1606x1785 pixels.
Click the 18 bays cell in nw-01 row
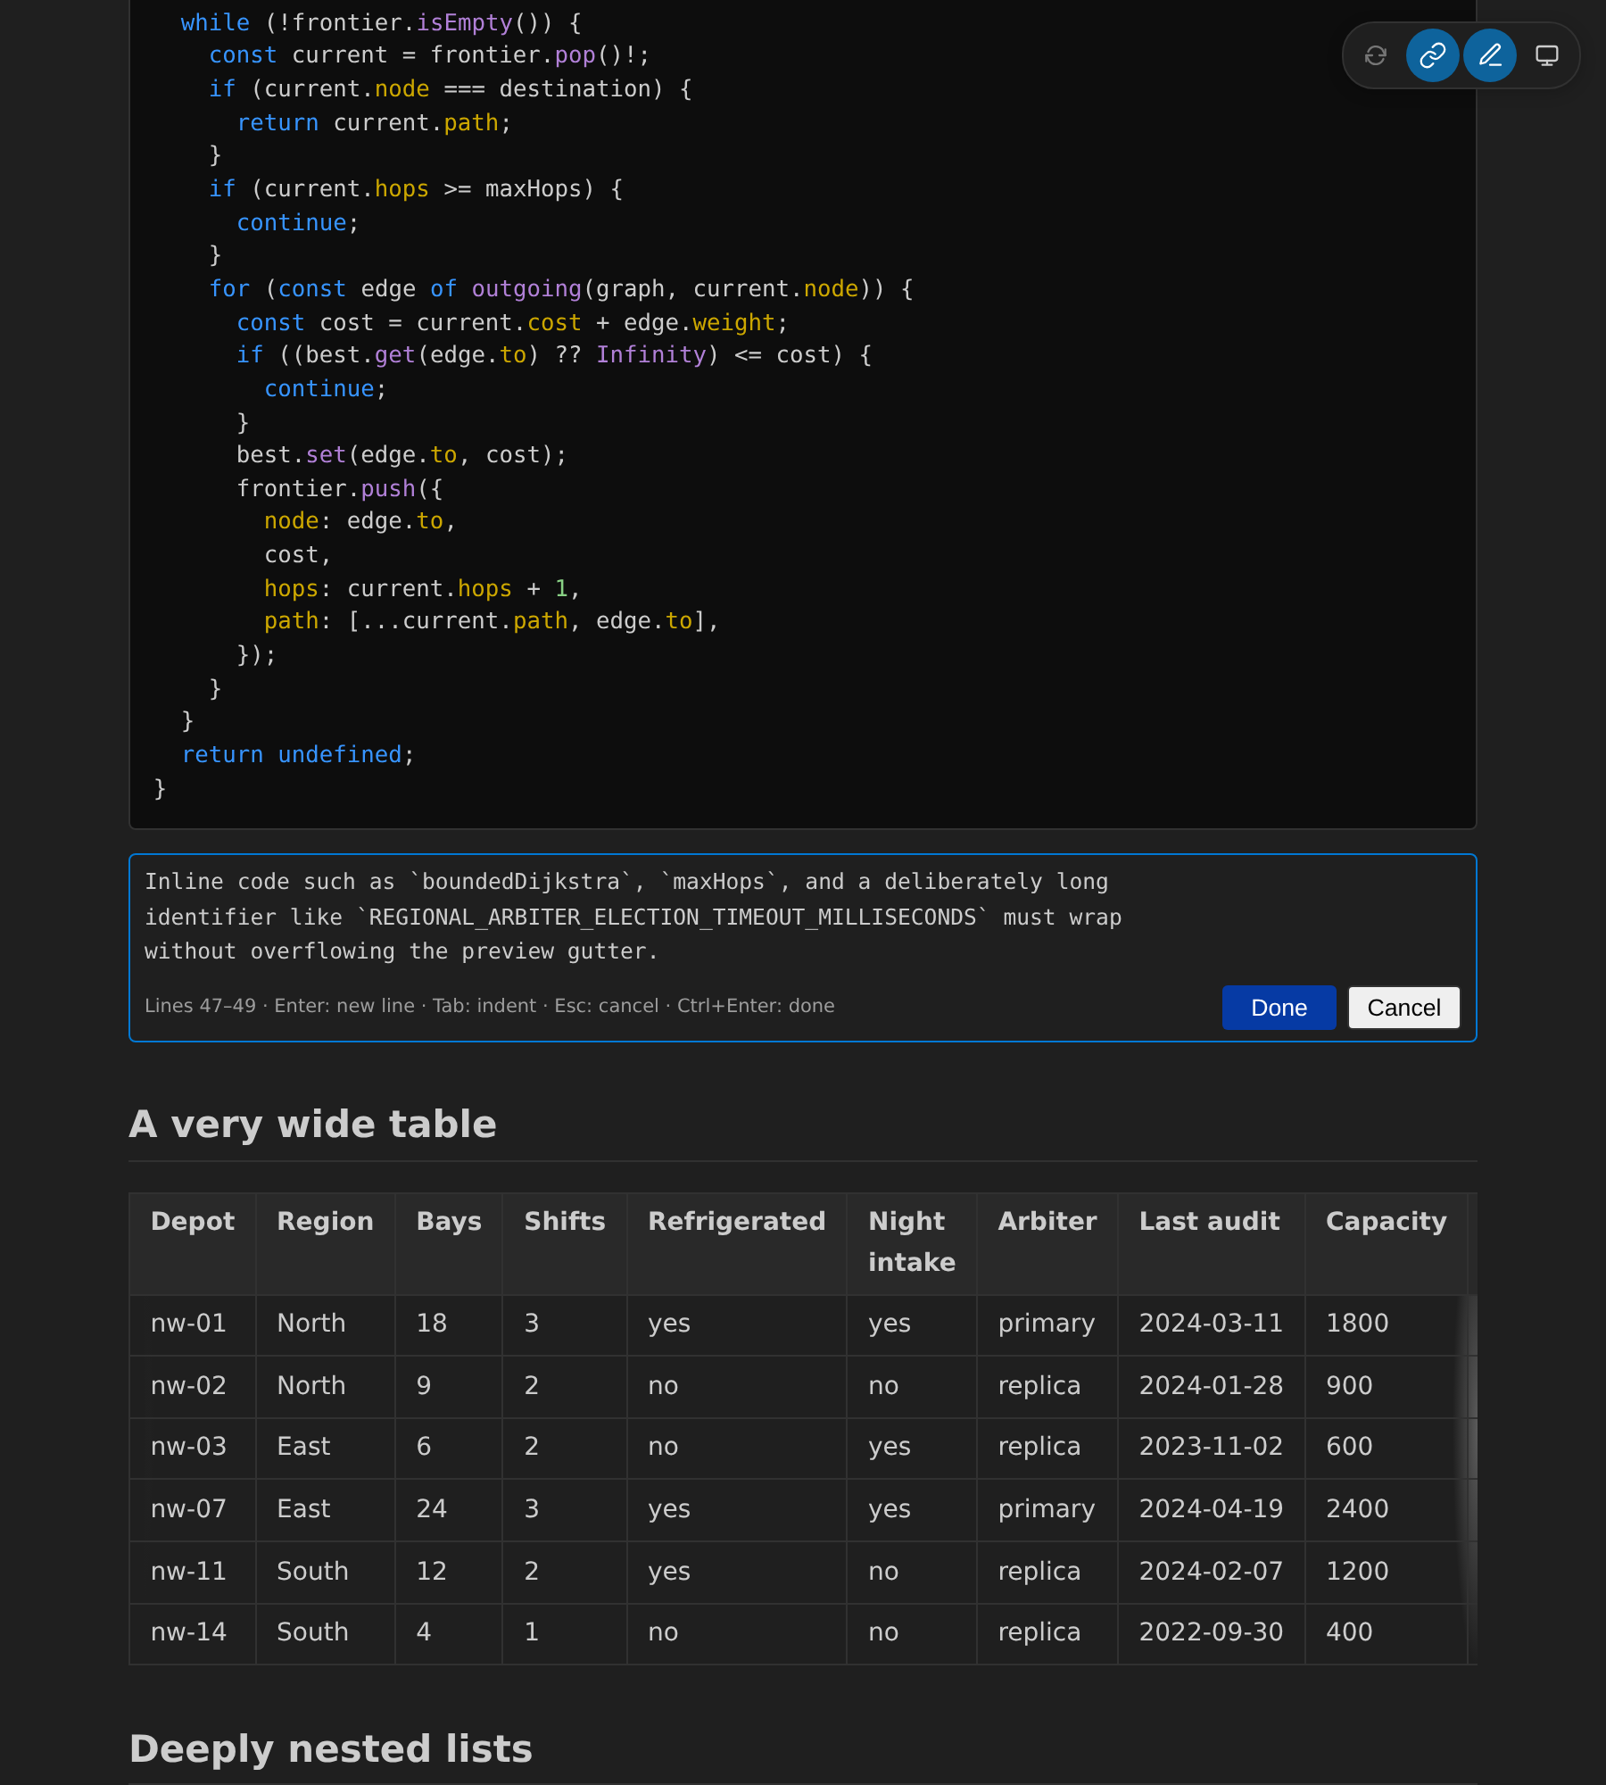[x=449, y=1324]
